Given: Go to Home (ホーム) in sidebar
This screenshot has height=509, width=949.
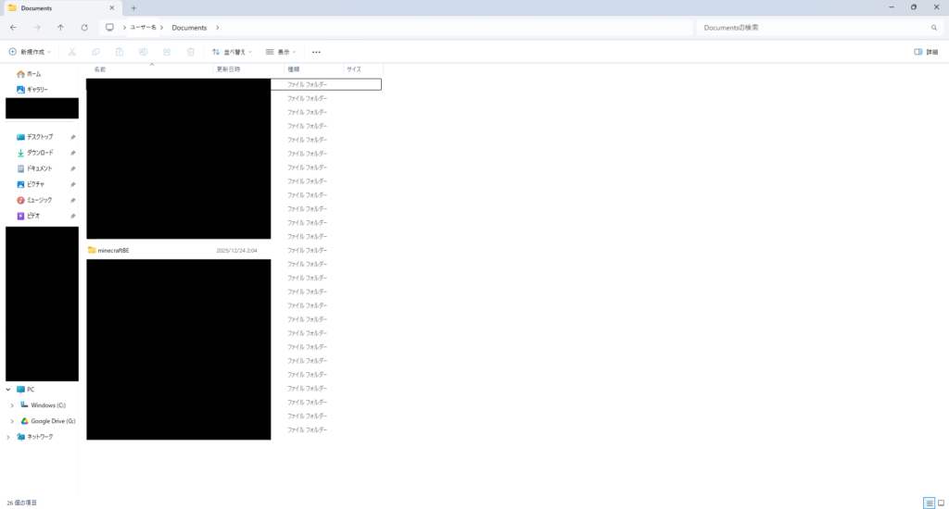Looking at the screenshot, I should coord(33,73).
